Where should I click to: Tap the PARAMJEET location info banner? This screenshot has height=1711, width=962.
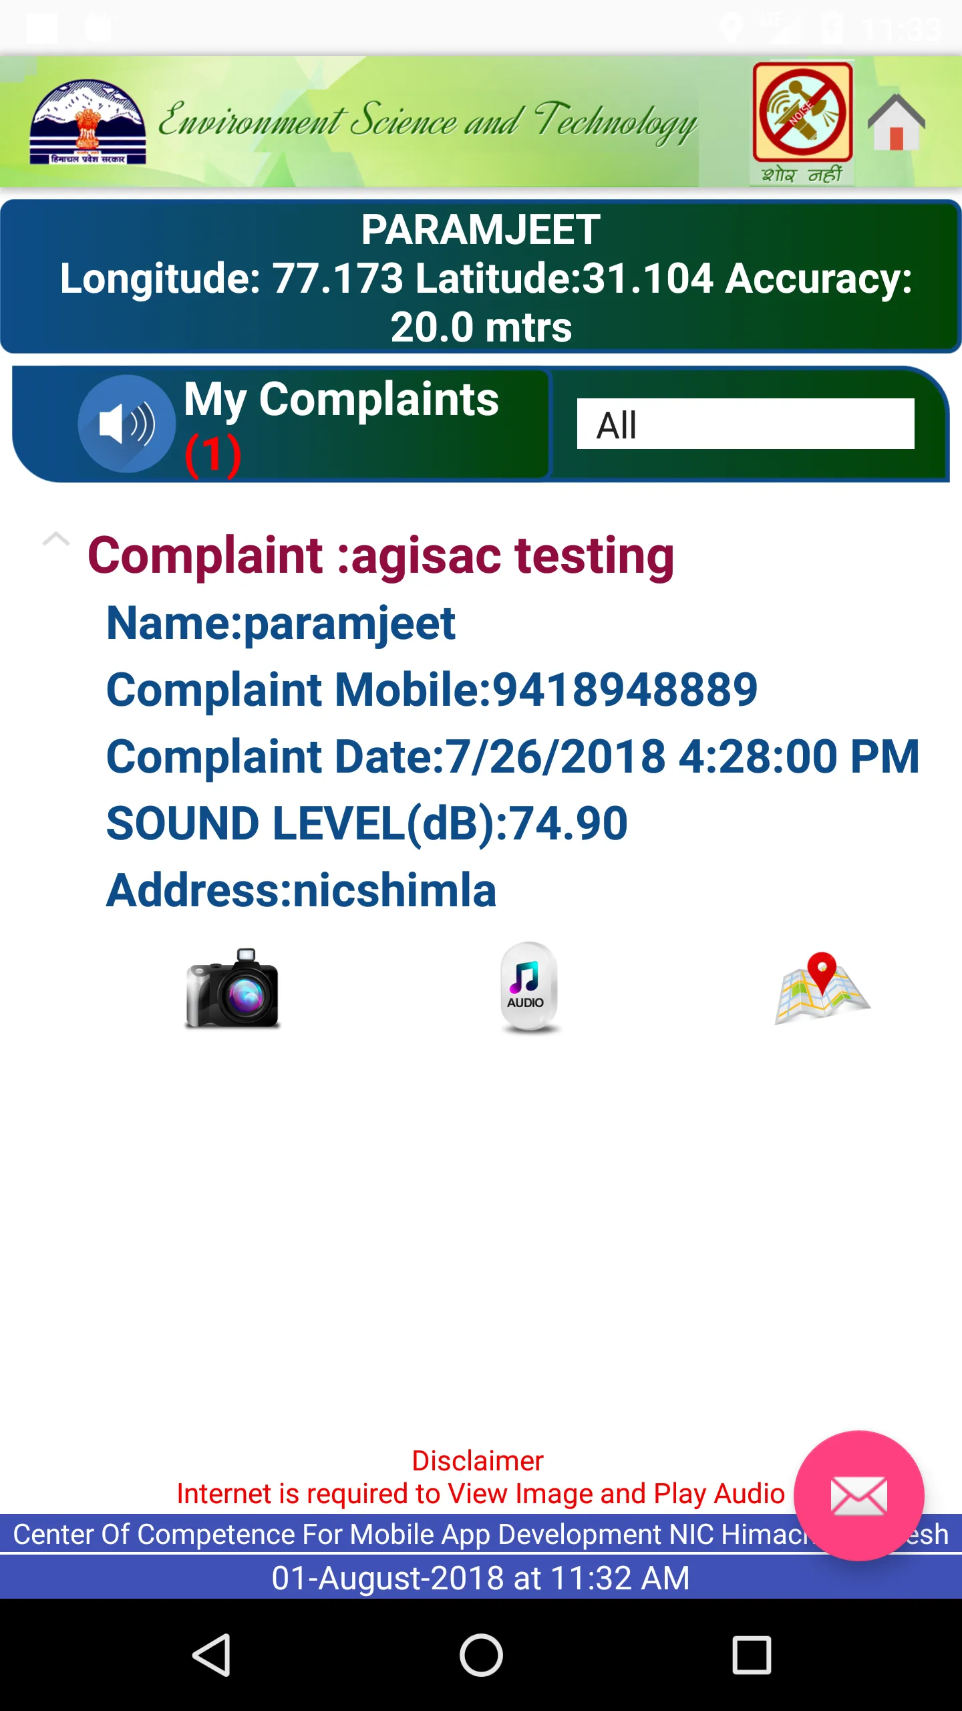481,277
